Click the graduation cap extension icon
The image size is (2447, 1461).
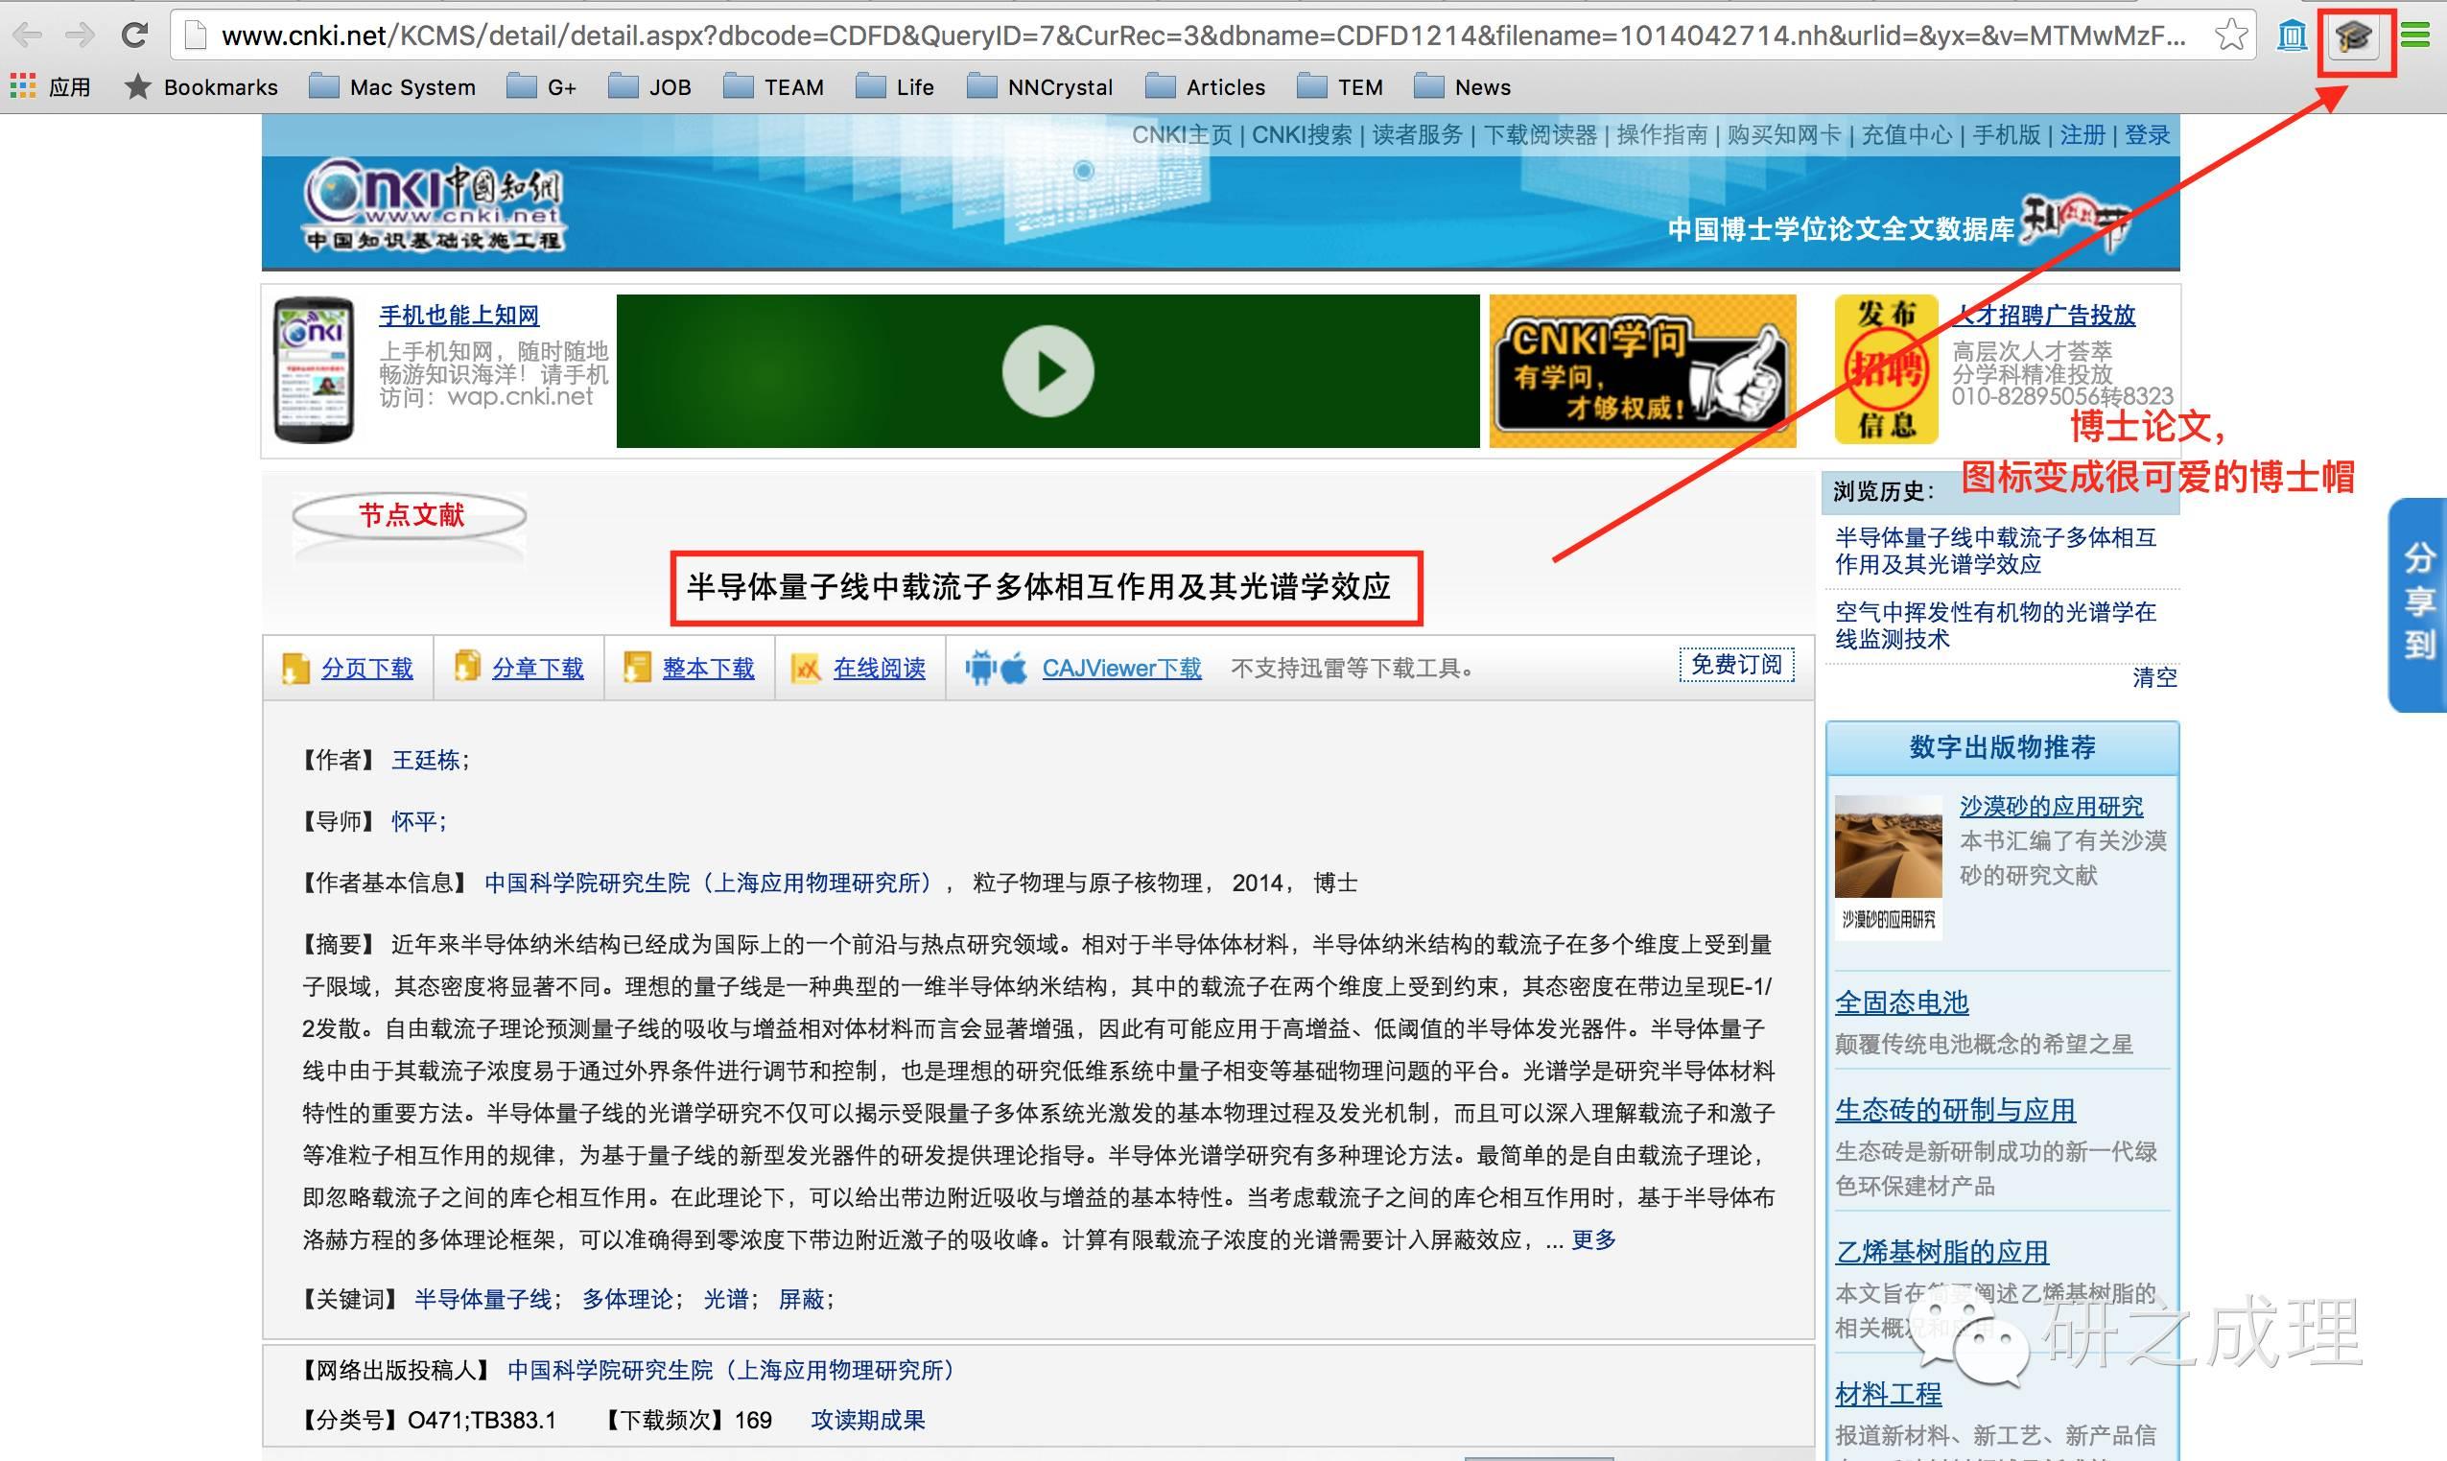(2354, 37)
